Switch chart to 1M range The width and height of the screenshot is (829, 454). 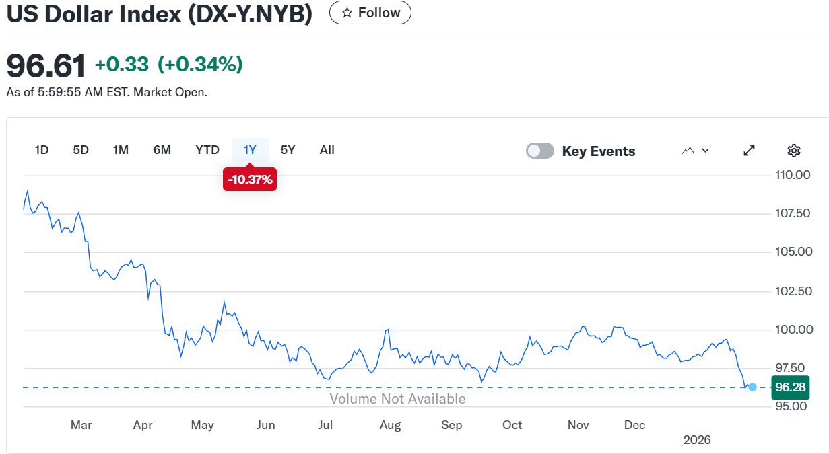tap(121, 150)
